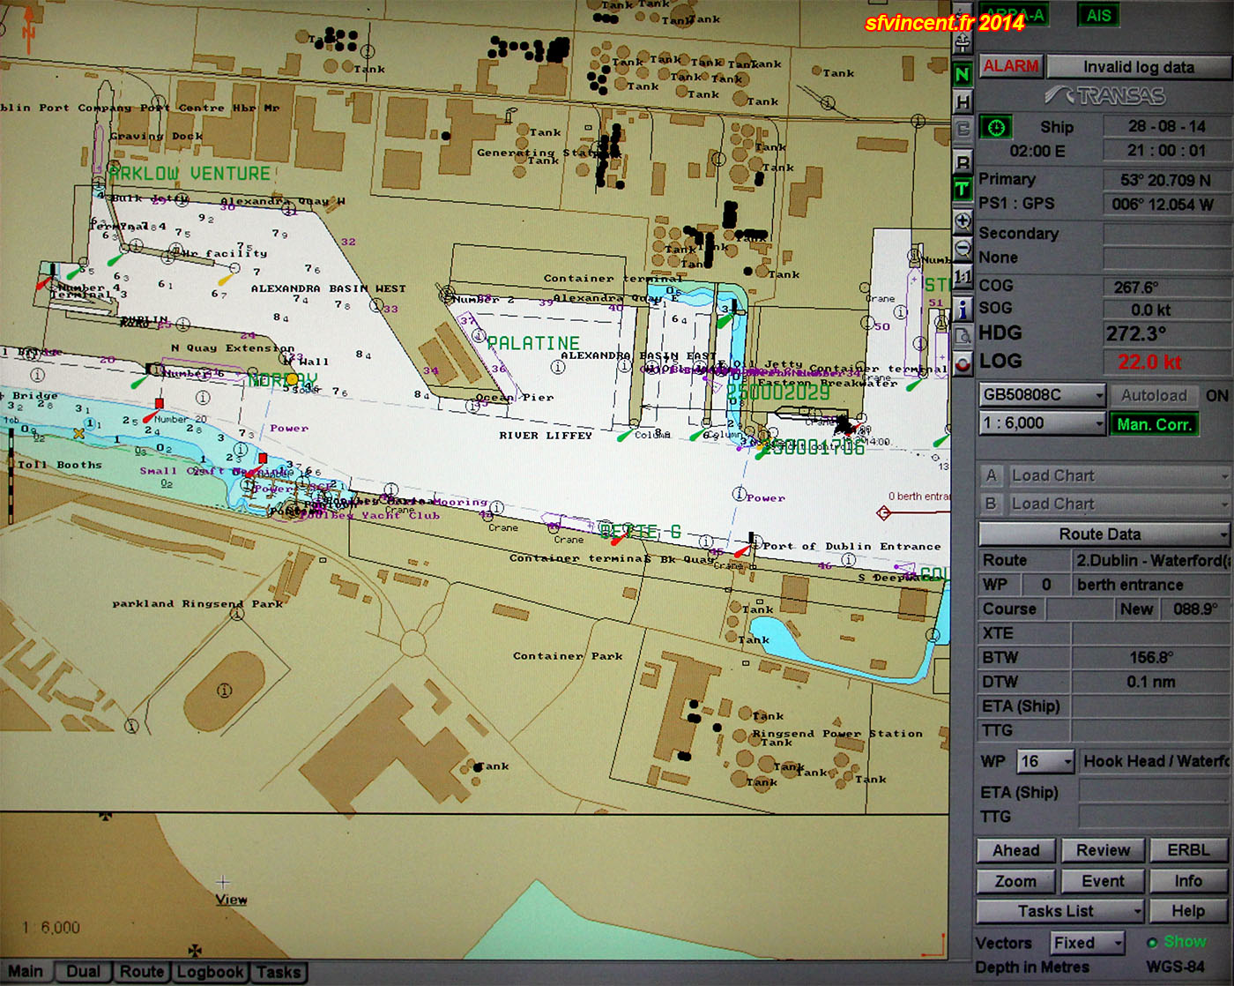Viewport: 1234px width, 986px height.
Task: Click the North-up 'N' orientation icon
Action: (963, 75)
